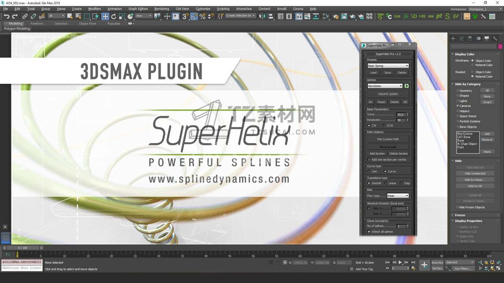The width and height of the screenshot is (504, 283).
Task: Open reference coordinate View dropdown
Action: 143,16
